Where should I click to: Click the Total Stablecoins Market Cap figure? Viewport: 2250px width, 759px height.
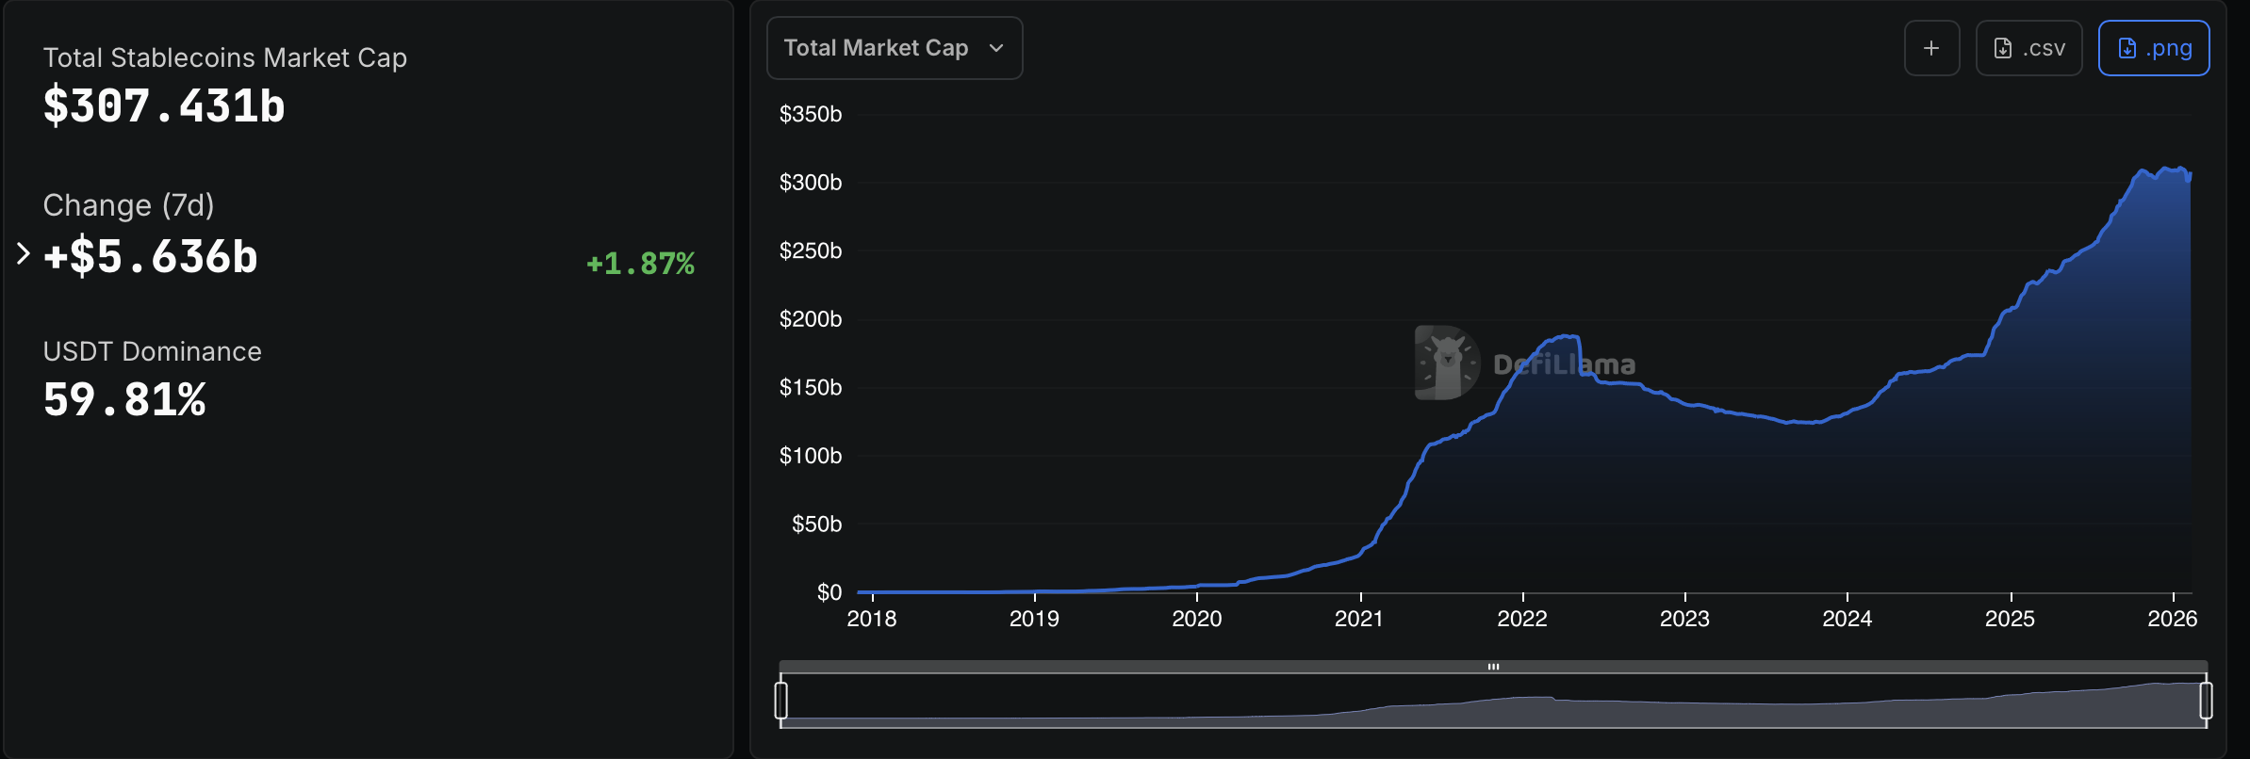coord(163,106)
